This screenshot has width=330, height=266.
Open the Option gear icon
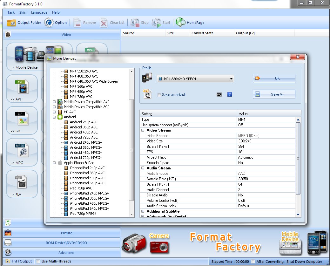[x=49, y=23]
